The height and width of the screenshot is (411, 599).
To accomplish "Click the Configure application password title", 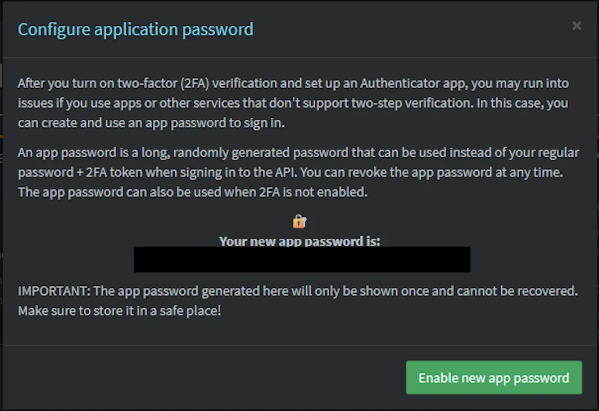I will point(135,29).
